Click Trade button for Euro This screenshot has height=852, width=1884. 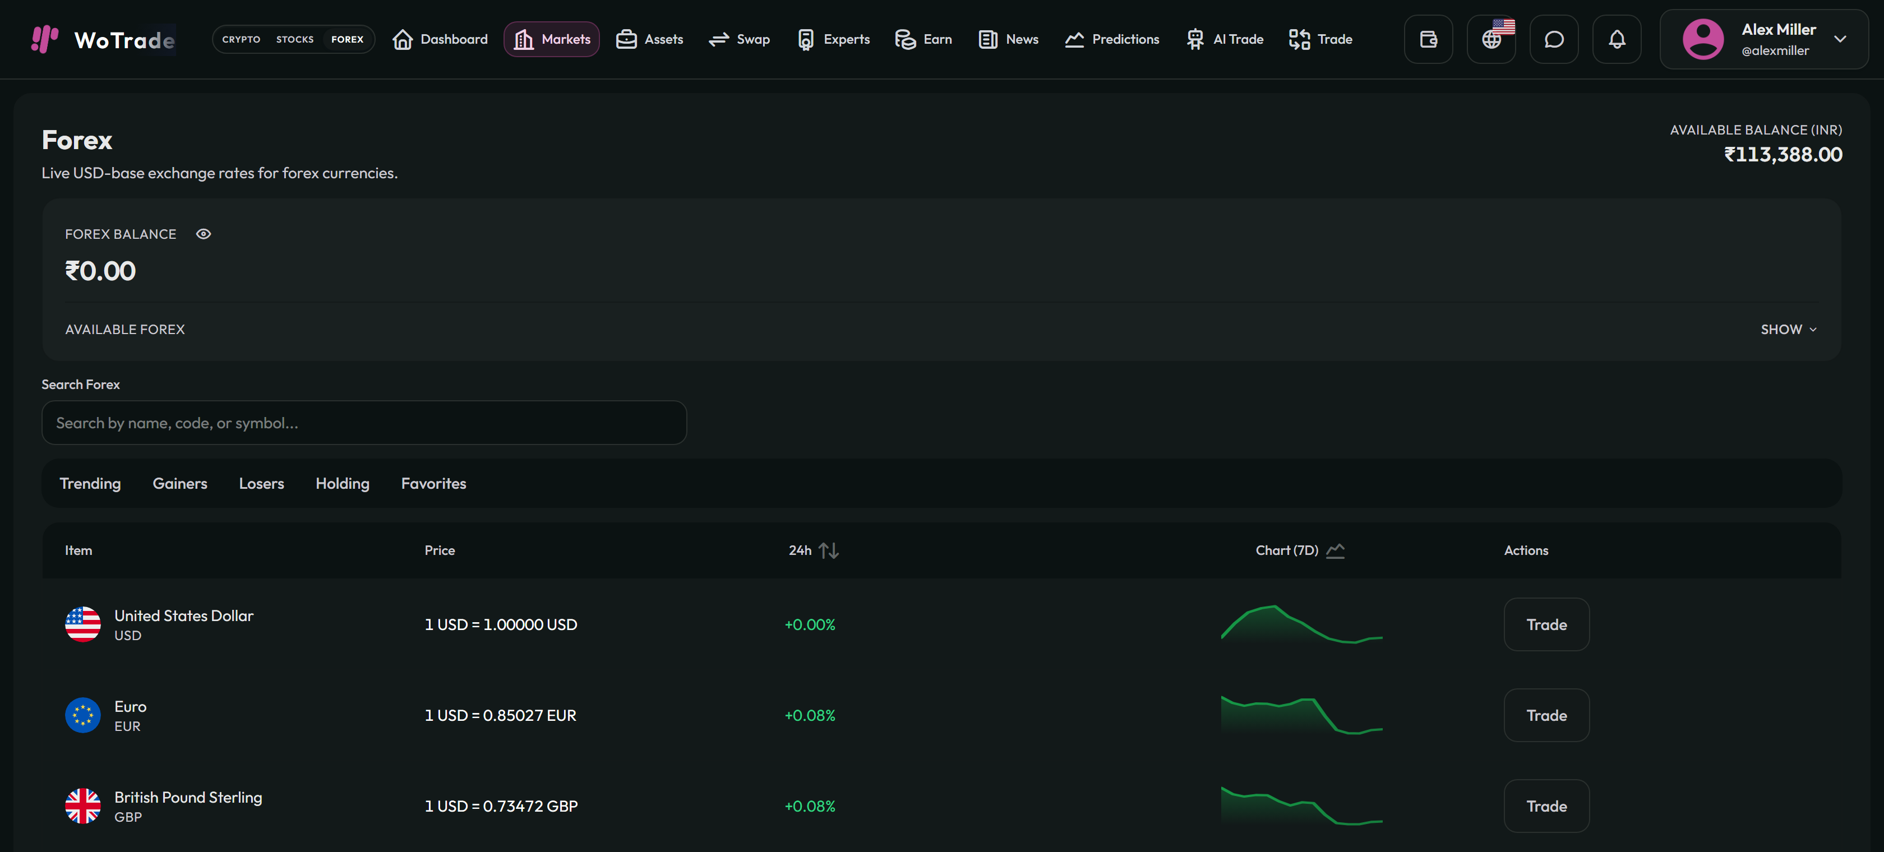click(1546, 715)
